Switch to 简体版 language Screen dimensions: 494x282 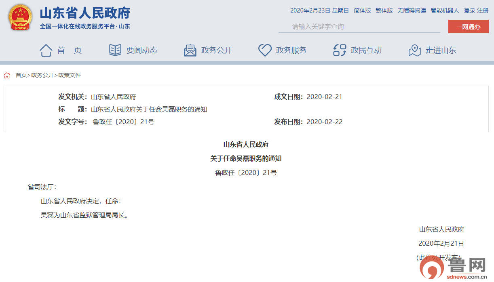click(362, 11)
